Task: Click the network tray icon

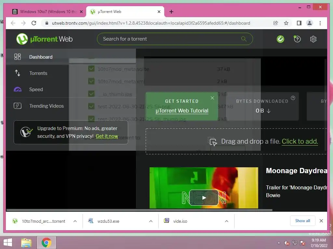Action: click(x=295, y=243)
